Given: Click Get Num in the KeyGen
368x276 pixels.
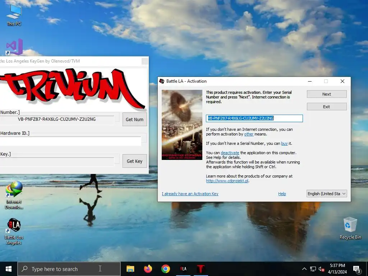Looking at the screenshot, I should tap(134, 119).
